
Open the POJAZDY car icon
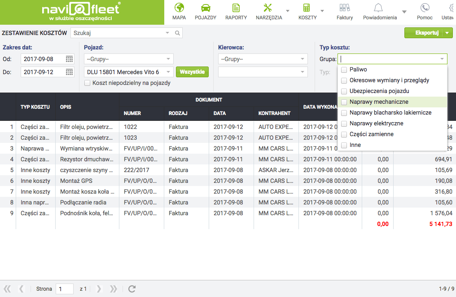tap(206, 8)
